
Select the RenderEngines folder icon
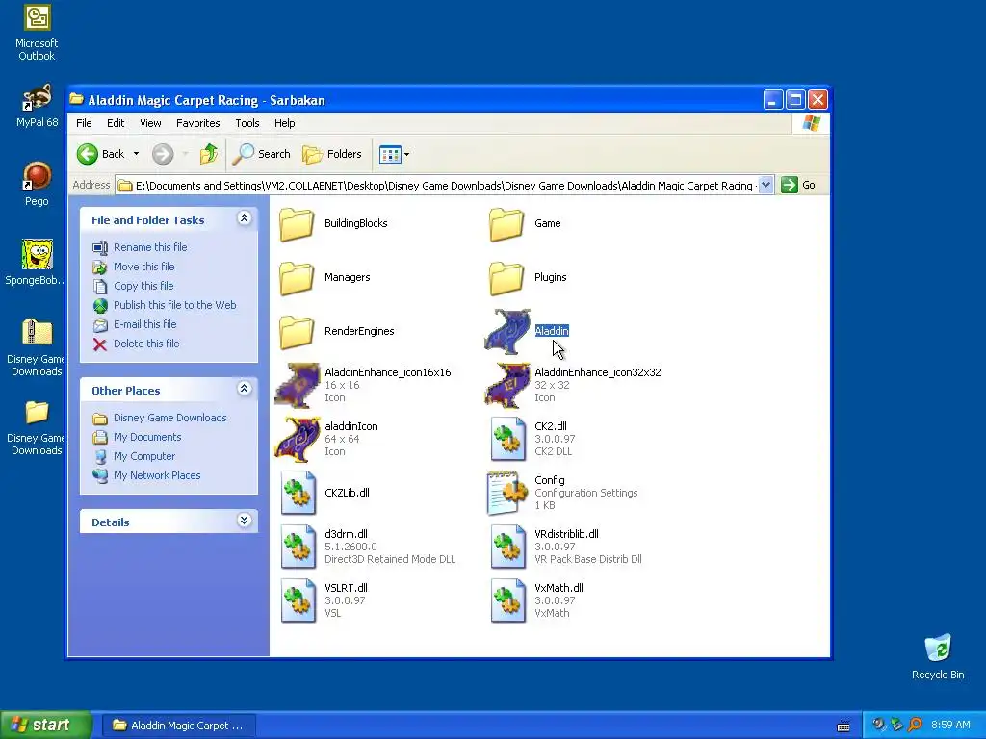[x=297, y=332]
